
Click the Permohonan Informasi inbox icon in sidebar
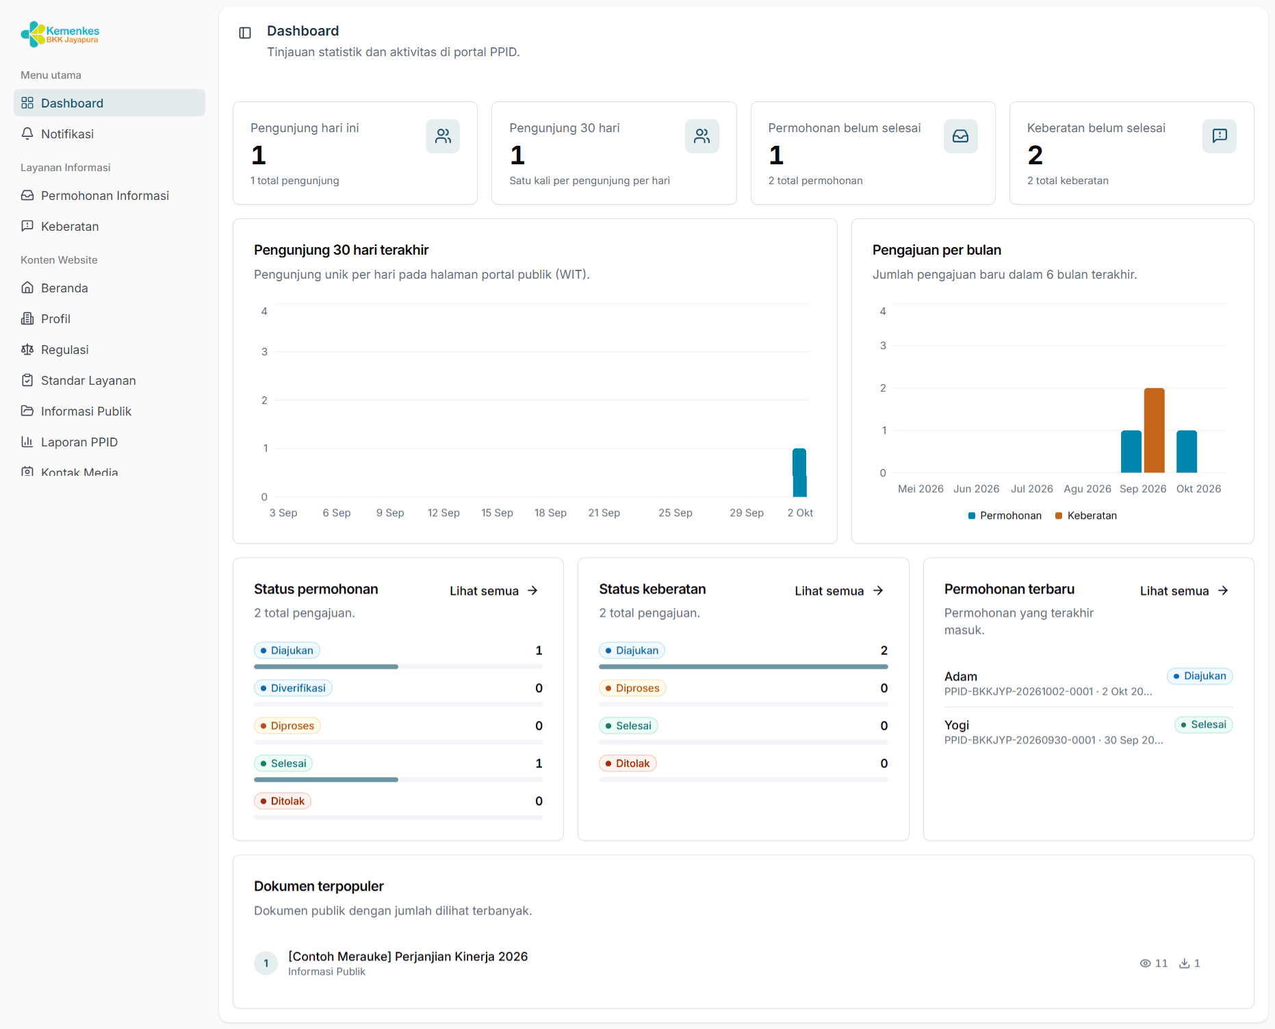pyautogui.click(x=27, y=195)
